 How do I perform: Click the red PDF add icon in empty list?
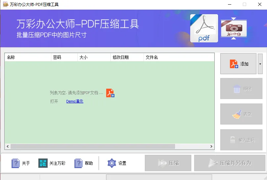tap(110, 93)
